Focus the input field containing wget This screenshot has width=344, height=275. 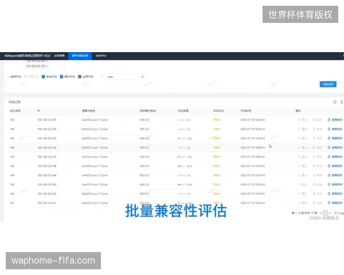125,77
